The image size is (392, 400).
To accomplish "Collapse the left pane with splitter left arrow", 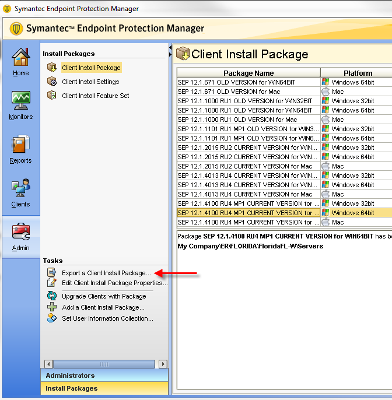I will [170, 47].
